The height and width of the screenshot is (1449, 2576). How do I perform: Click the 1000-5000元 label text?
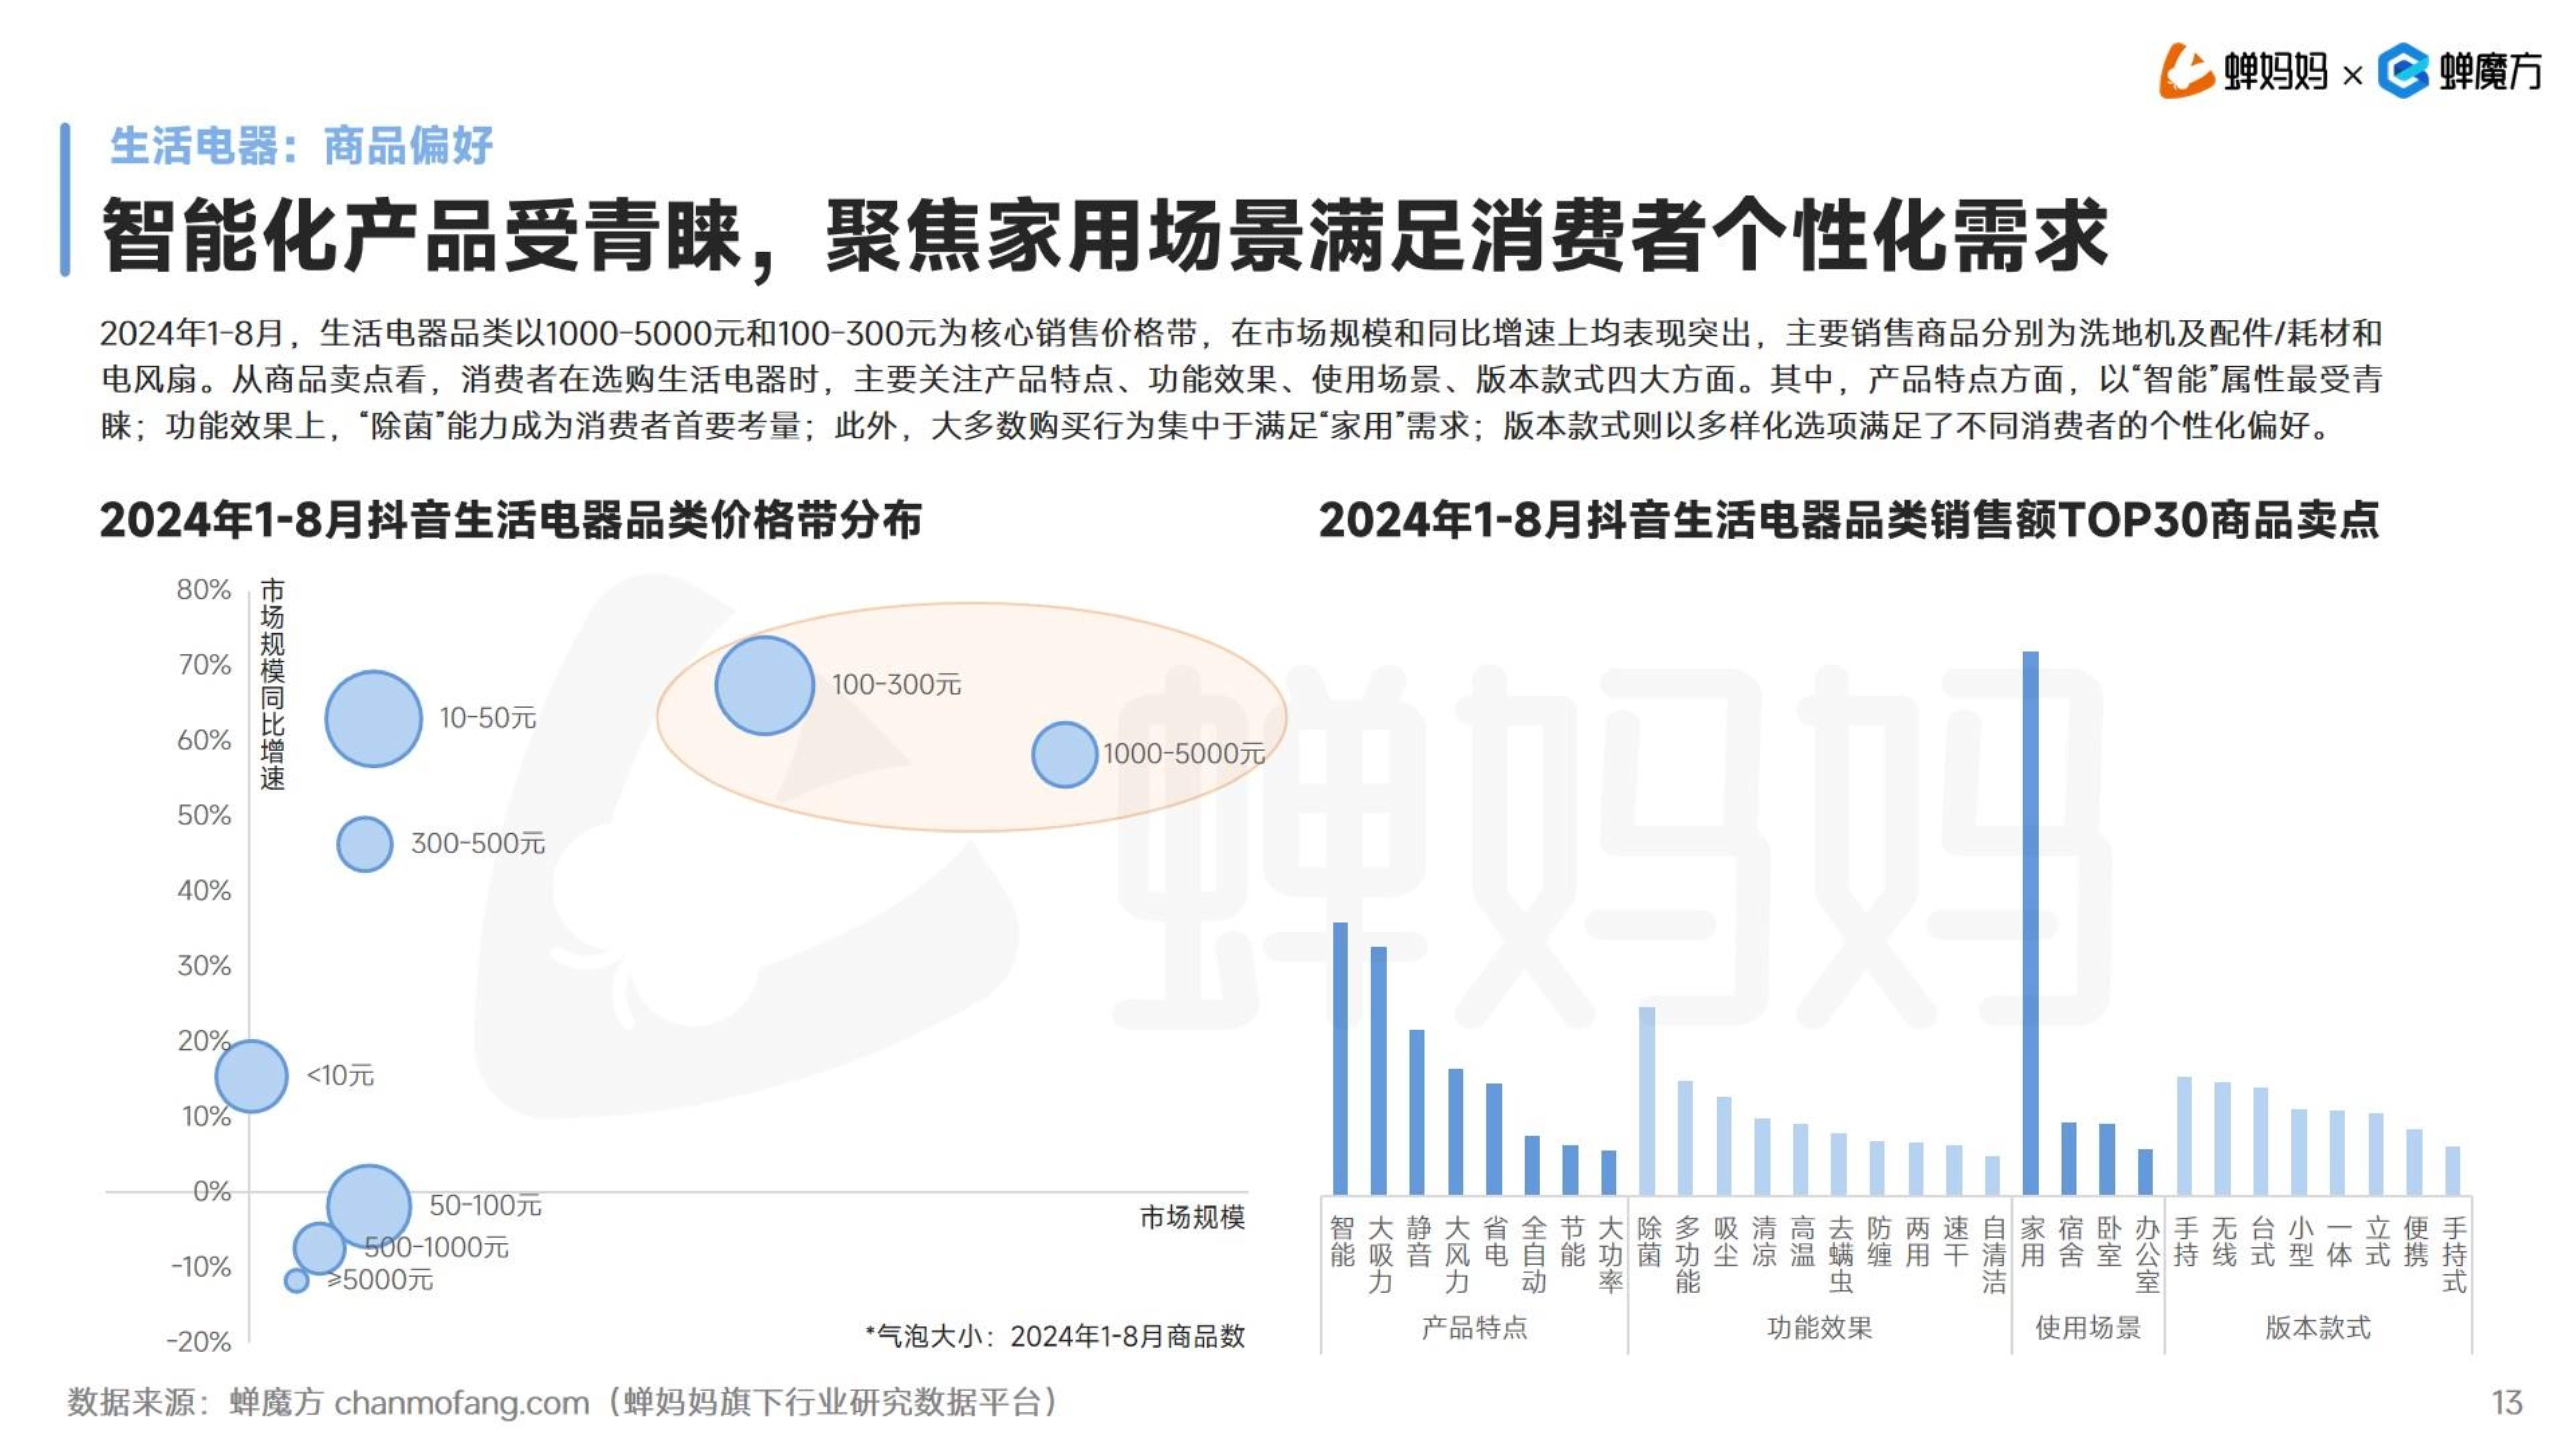[x=1184, y=754]
